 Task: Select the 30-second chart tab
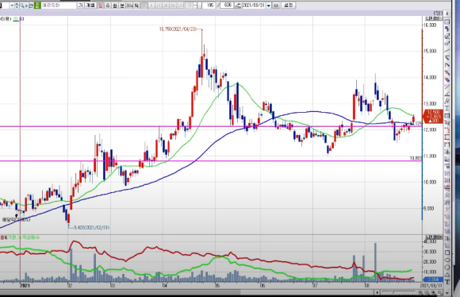(x=129, y=6)
